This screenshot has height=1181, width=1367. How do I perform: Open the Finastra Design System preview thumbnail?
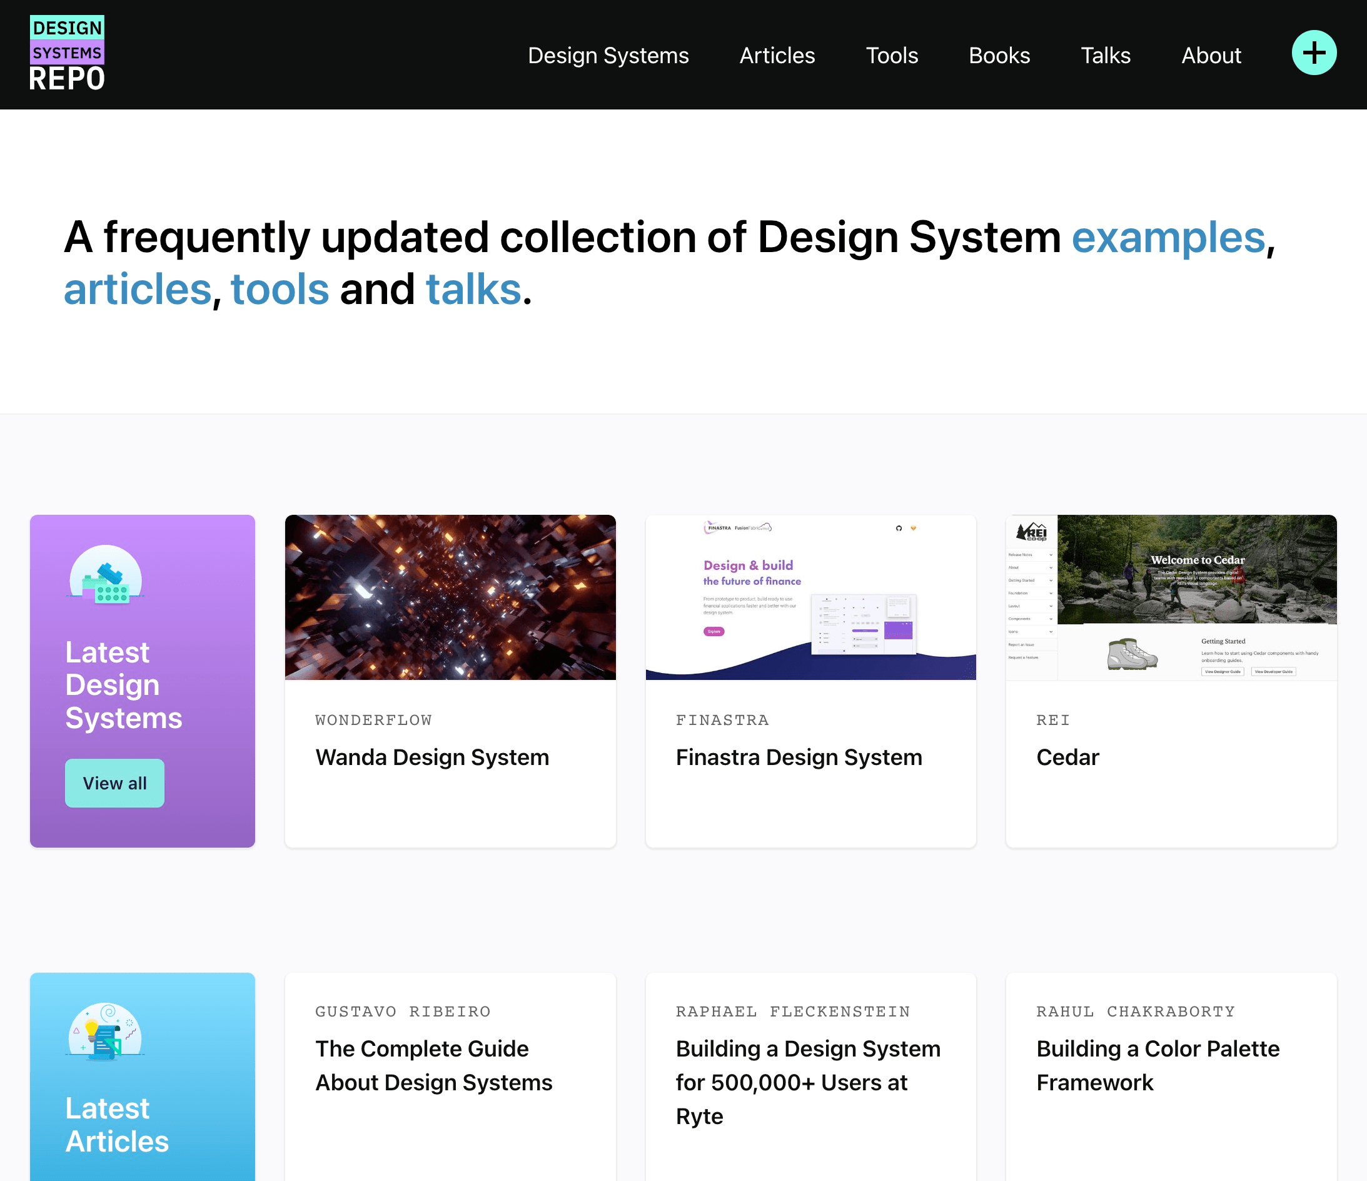(810, 597)
